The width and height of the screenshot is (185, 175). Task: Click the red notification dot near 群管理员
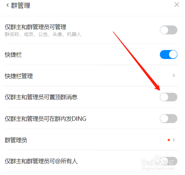pos(169,140)
